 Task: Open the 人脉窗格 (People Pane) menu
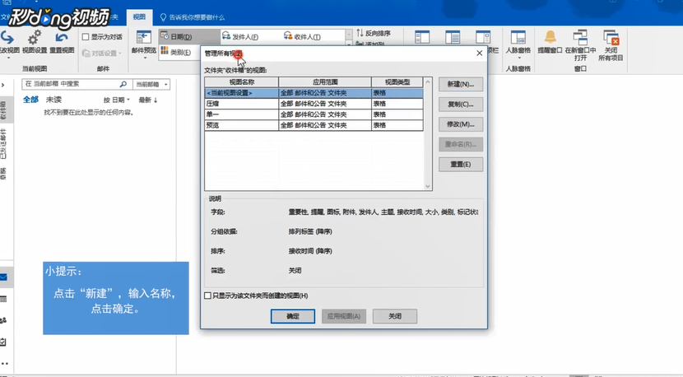coord(518,44)
